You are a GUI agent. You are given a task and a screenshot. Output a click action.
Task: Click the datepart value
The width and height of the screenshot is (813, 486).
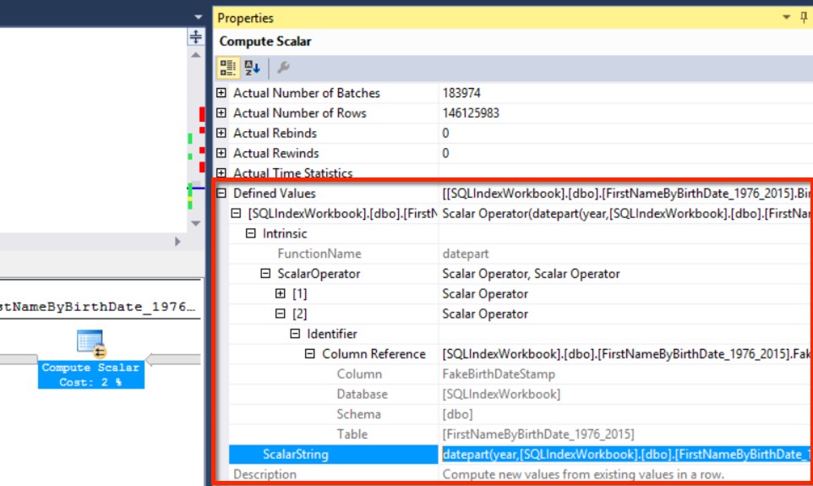(x=465, y=254)
